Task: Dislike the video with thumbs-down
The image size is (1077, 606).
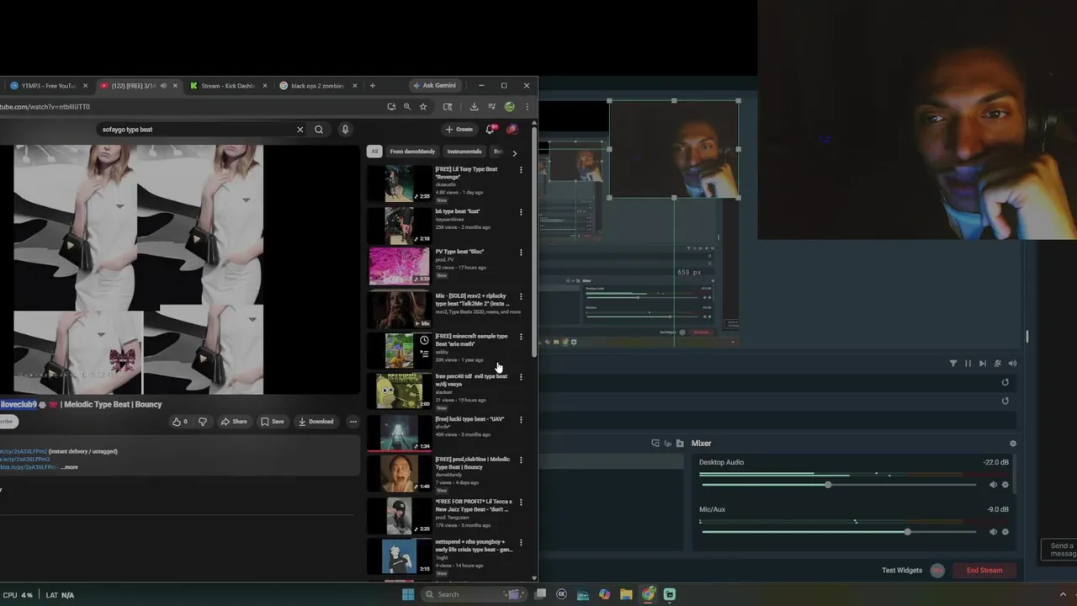Action: pyautogui.click(x=202, y=422)
